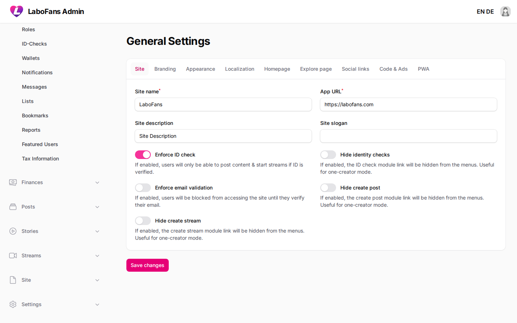Open Roles in the sidebar
Viewport: 517px width, 323px height.
pos(28,29)
